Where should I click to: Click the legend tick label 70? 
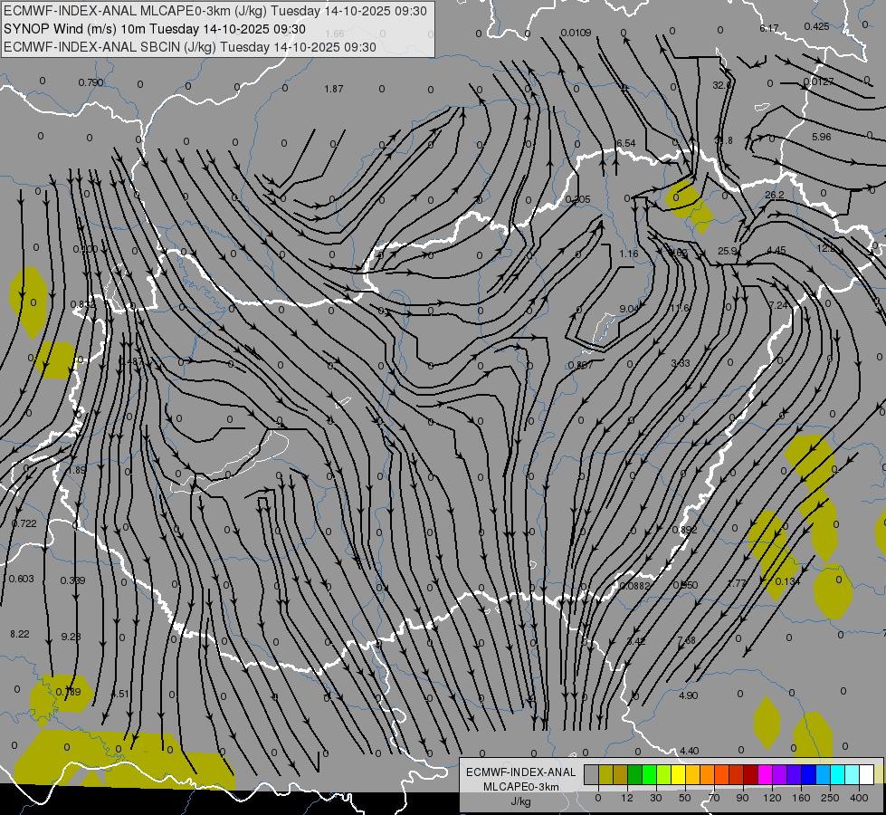tap(714, 798)
